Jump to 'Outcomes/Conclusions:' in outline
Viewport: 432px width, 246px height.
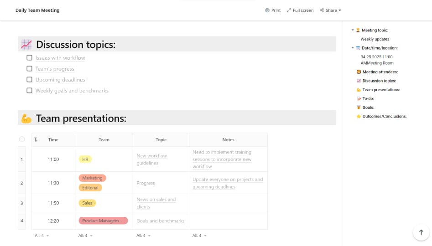tap(385, 117)
